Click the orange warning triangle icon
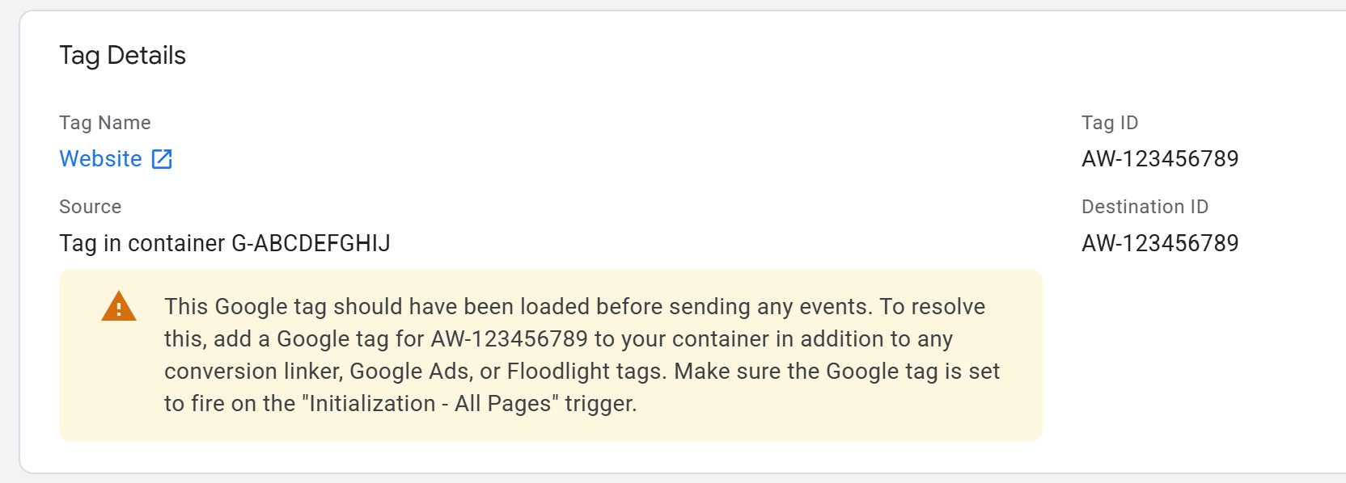The height and width of the screenshot is (483, 1346). pos(119,306)
